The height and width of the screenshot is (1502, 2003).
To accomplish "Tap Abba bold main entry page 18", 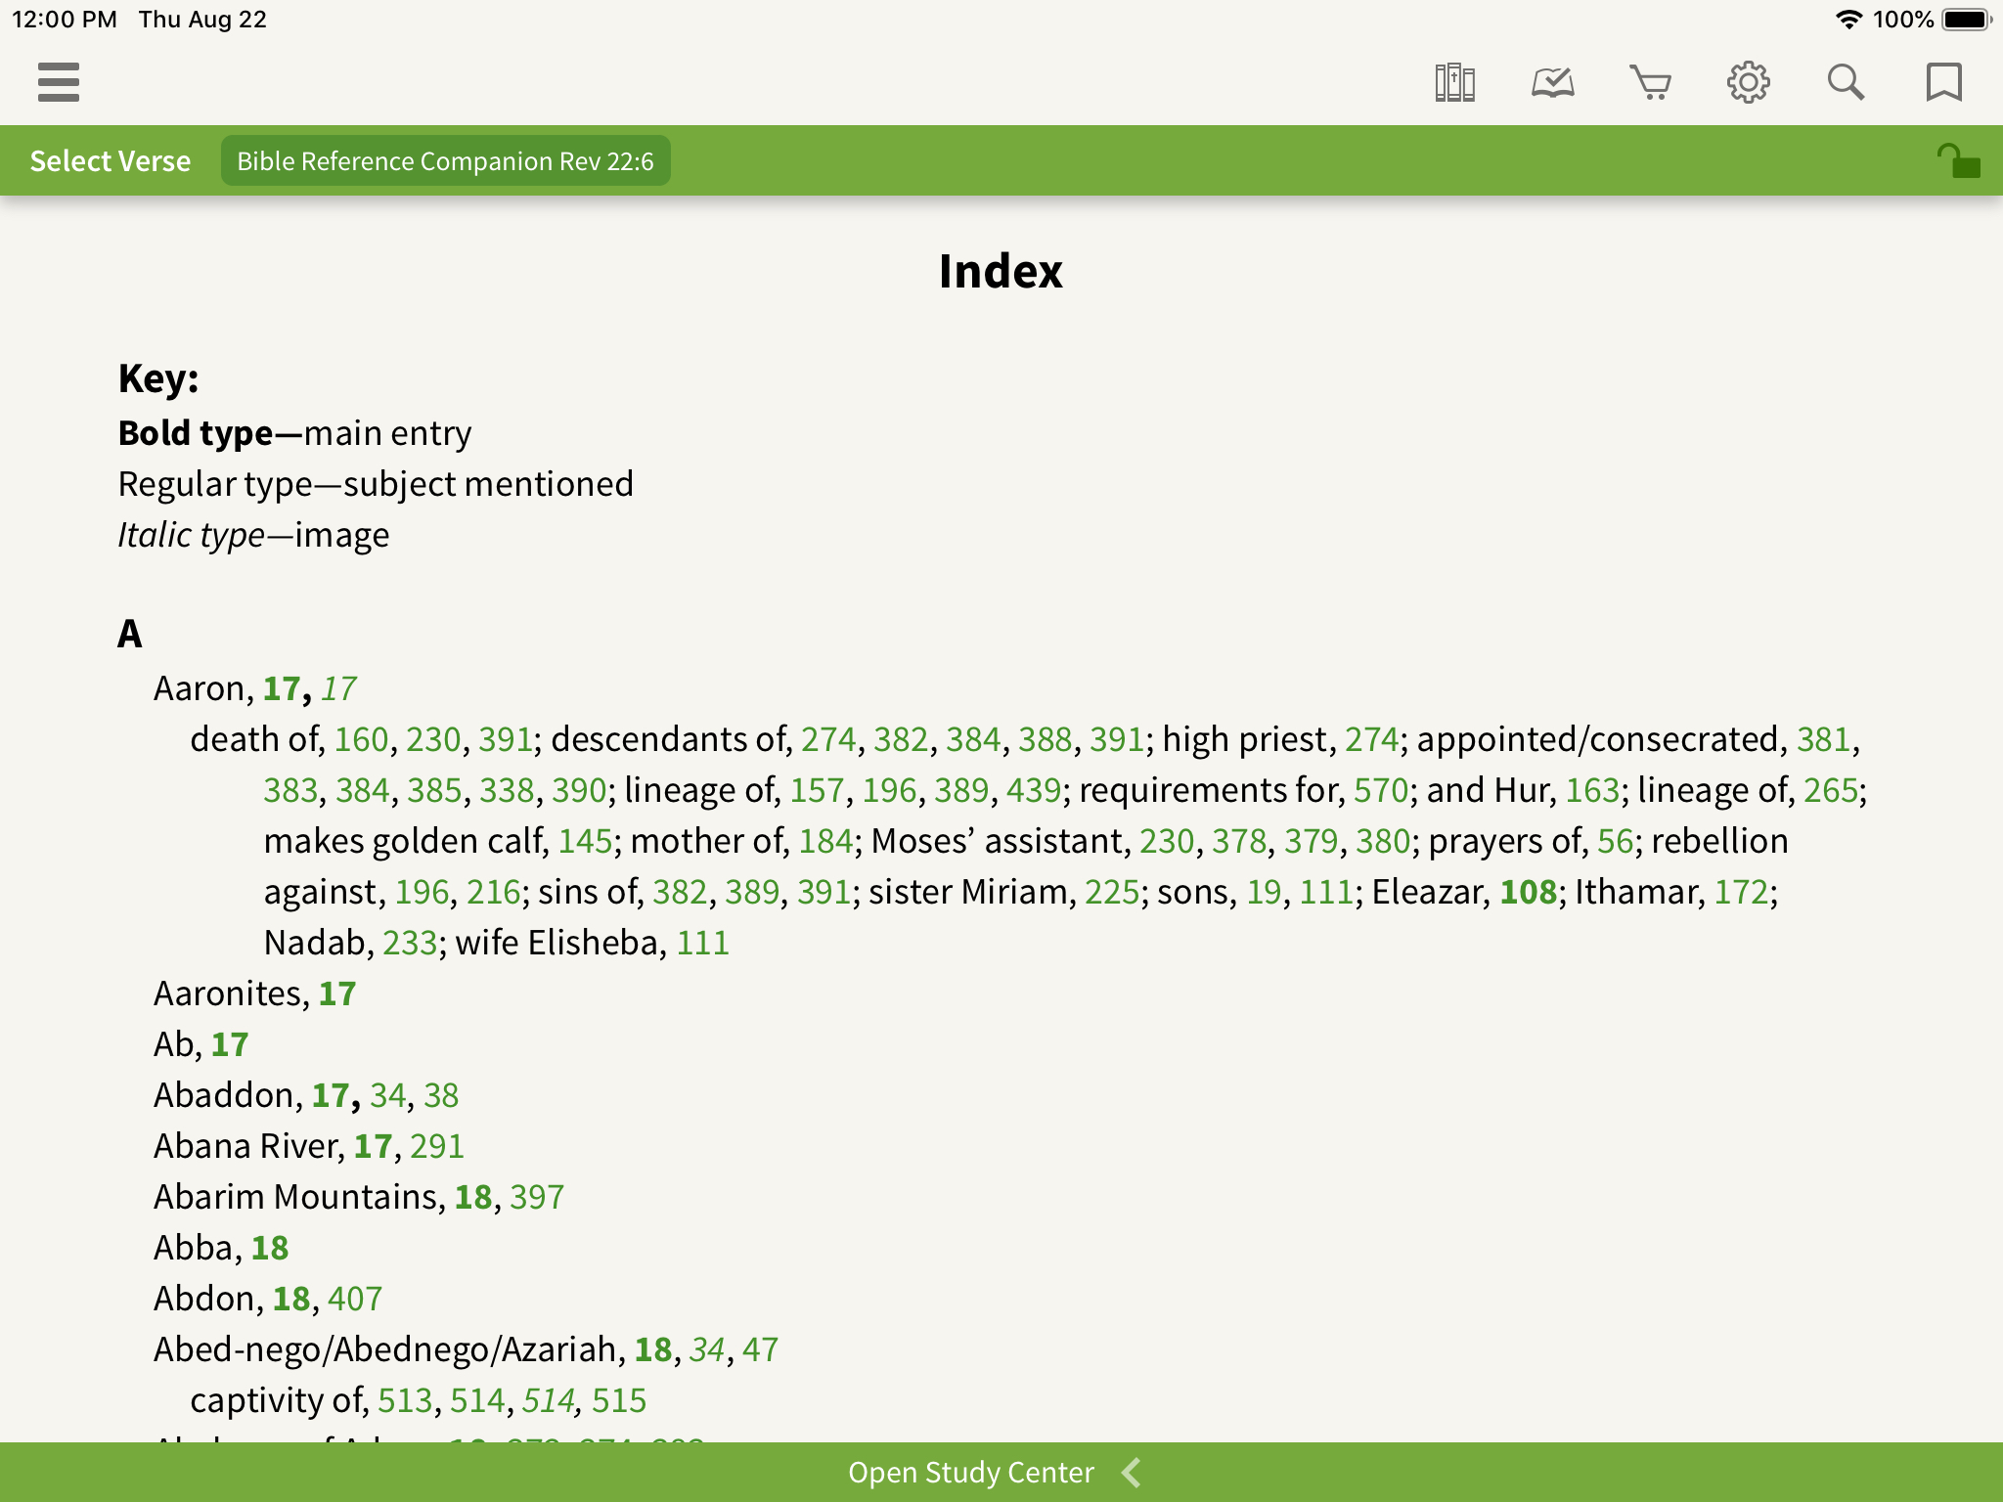I will coord(267,1247).
